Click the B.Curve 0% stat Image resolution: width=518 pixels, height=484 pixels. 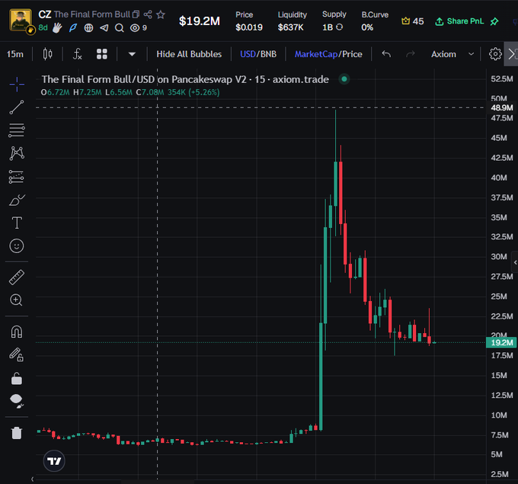click(x=375, y=21)
